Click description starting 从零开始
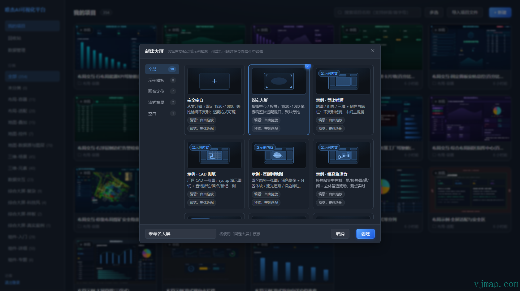This screenshot has height=291, width=520. [214, 109]
